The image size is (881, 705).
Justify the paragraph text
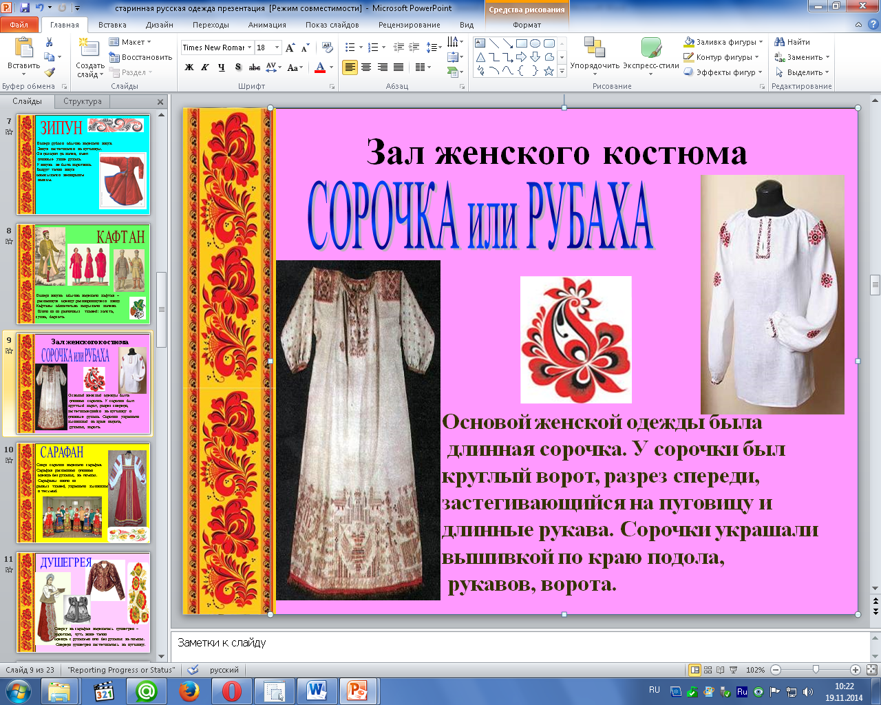[399, 67]
